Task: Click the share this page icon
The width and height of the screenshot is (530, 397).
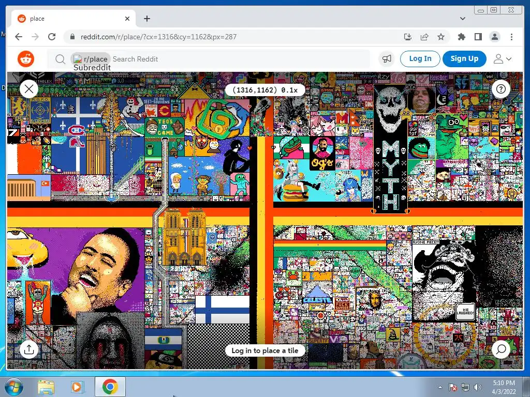Action: pyautogui.click(x=424, y=37)
